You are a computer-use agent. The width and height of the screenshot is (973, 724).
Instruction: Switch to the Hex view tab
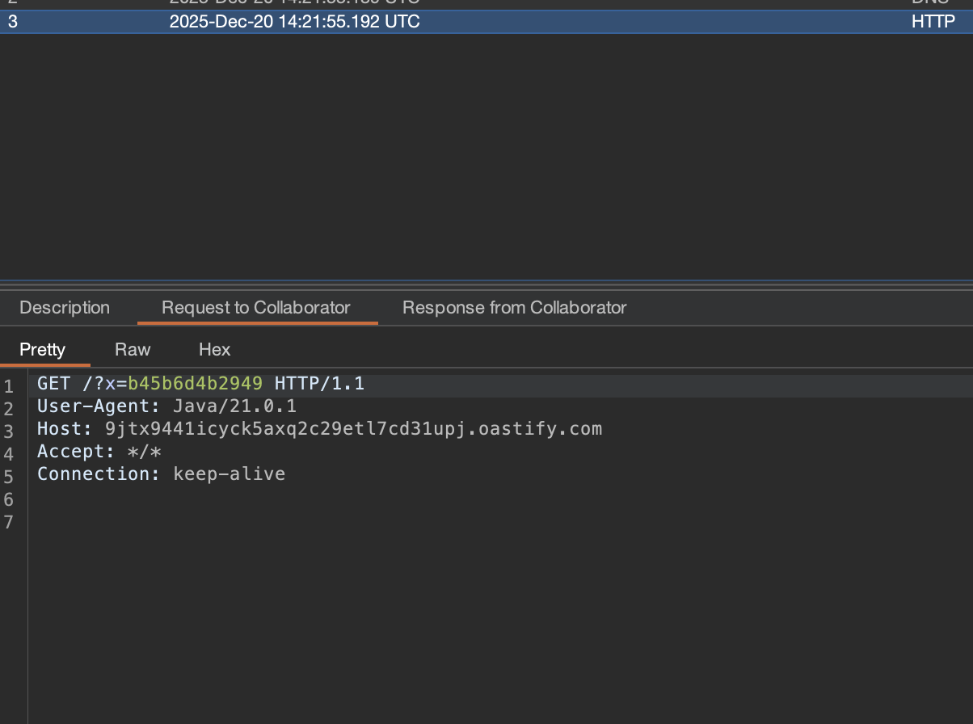214,350
